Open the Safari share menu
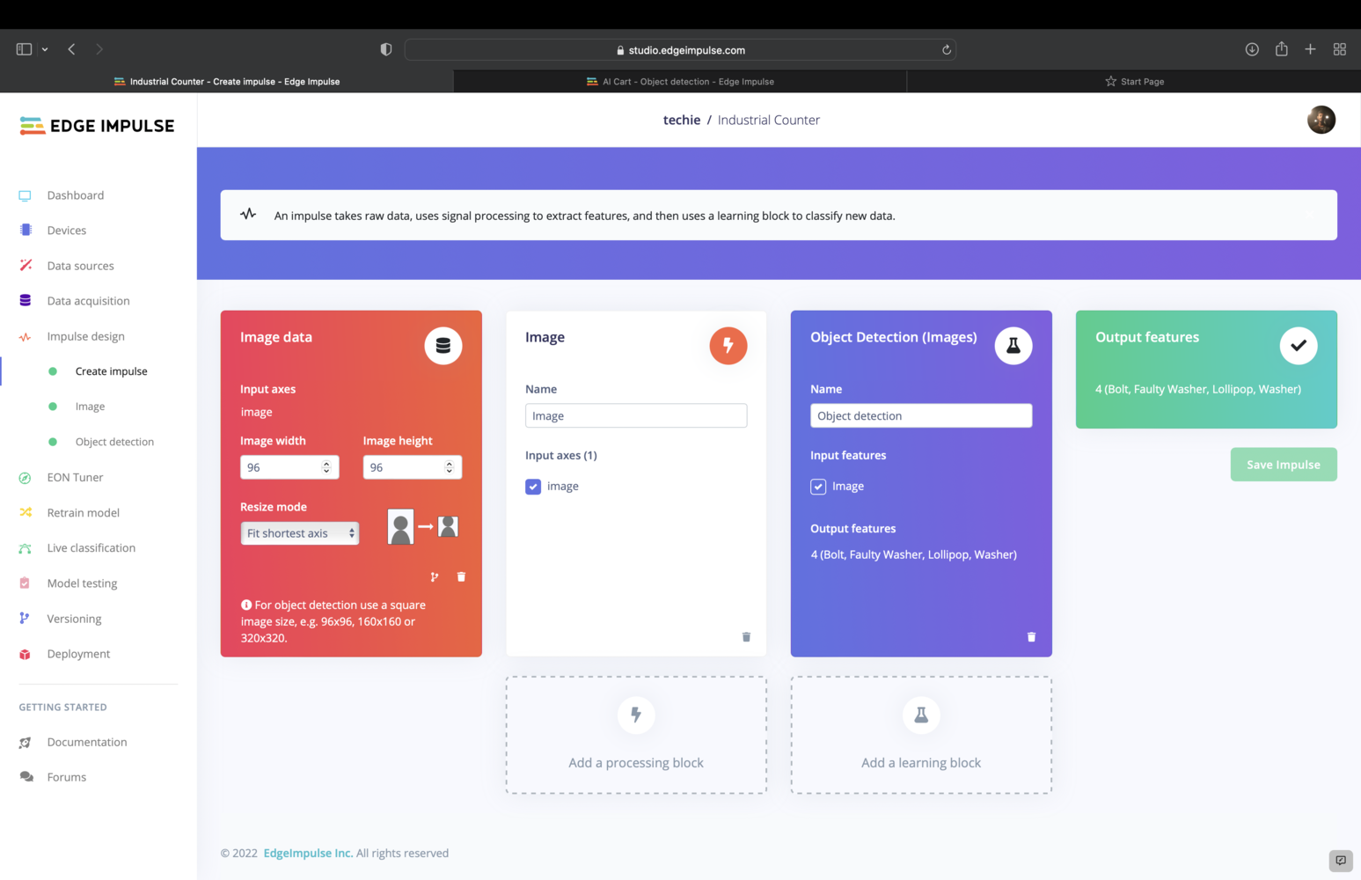 point(1281,49)
